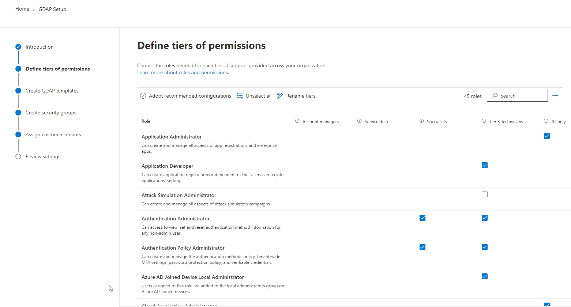The width and height of the screenshot is (571, 307).
Task: Check Attack Simulation Administrator for Tier 3 Technicians
Action: coord(485,194)
